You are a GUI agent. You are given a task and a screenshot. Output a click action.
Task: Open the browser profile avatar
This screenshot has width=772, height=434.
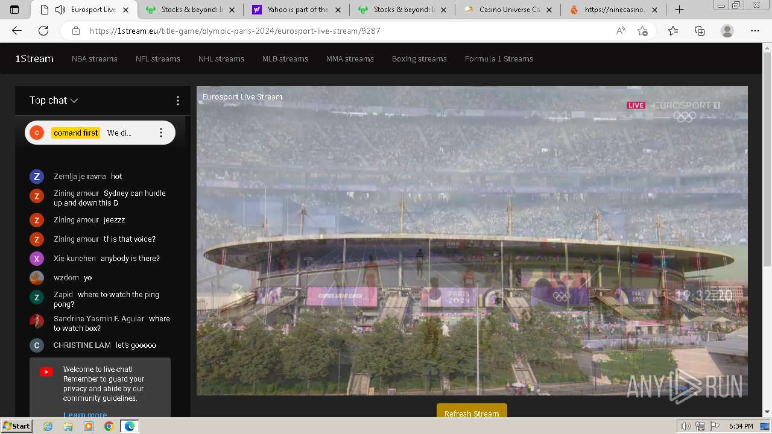pyautogui.click(x=727, y=31)
